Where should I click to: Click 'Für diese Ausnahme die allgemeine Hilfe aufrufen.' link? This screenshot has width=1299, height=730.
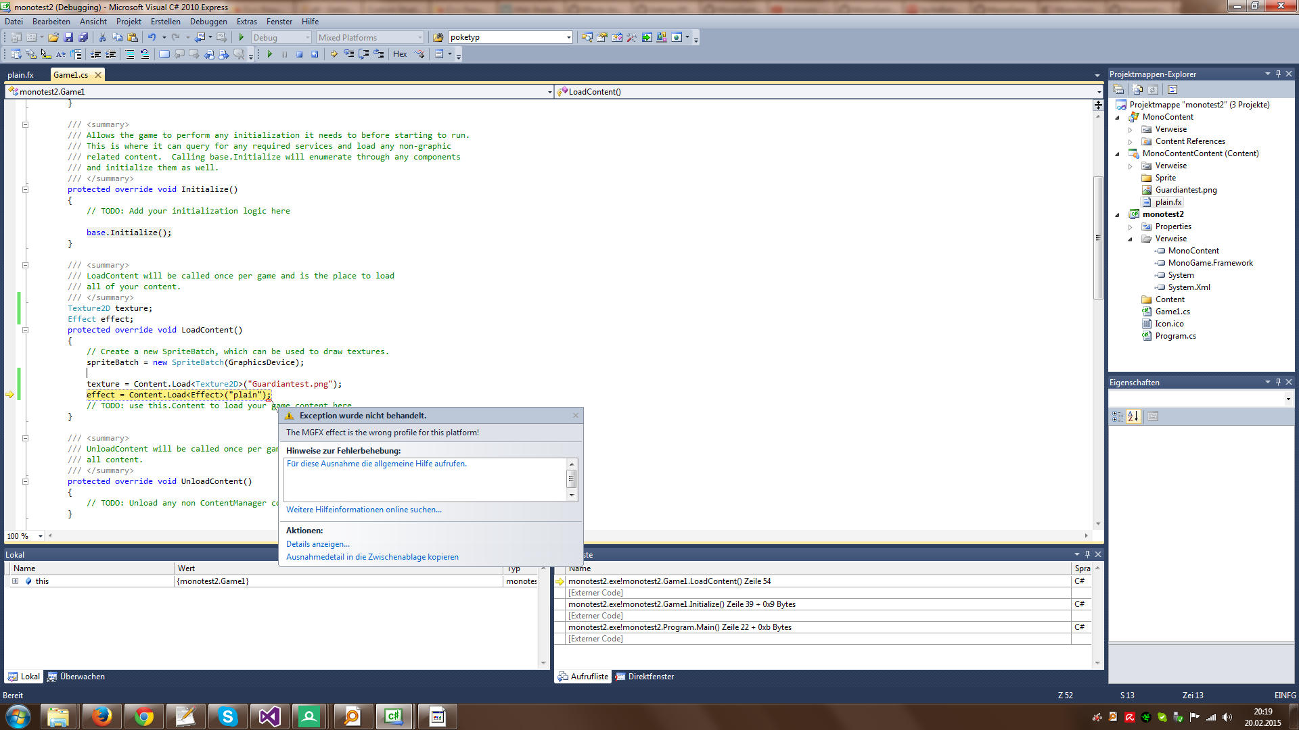coord(377,464)
